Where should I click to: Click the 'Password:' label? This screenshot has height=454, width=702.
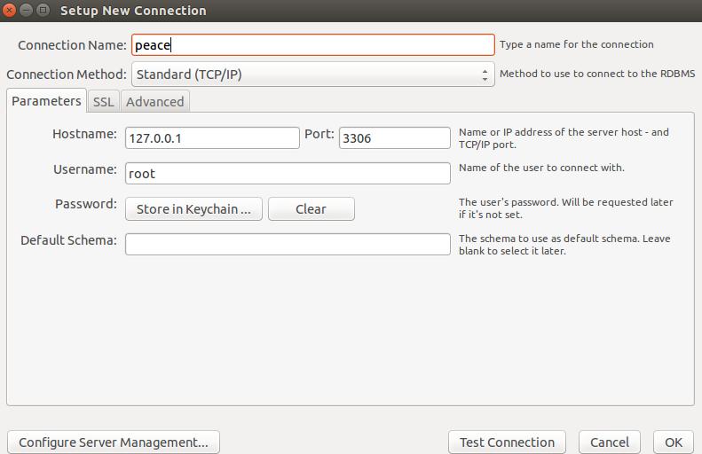(86, 204)
